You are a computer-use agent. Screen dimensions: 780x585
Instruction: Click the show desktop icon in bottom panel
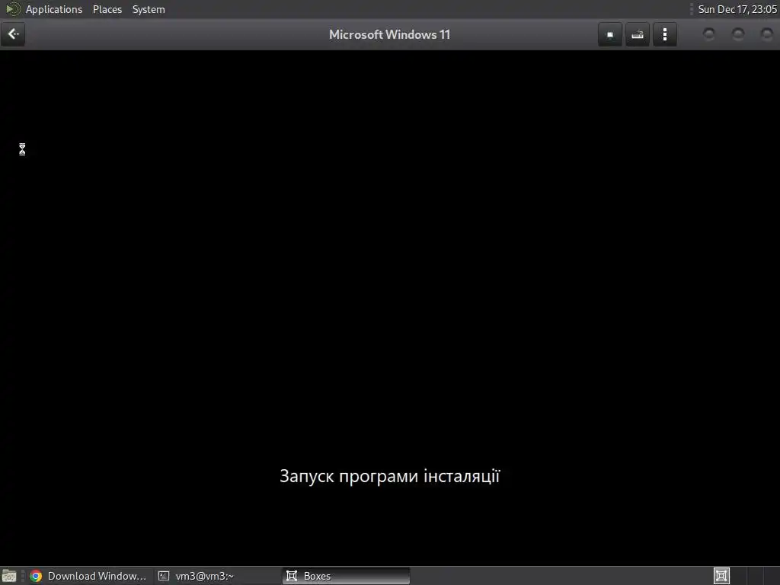[9, 576]
